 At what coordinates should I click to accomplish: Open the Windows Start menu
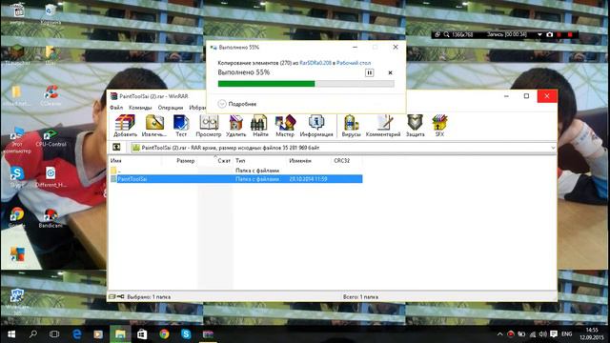(11, 334)
